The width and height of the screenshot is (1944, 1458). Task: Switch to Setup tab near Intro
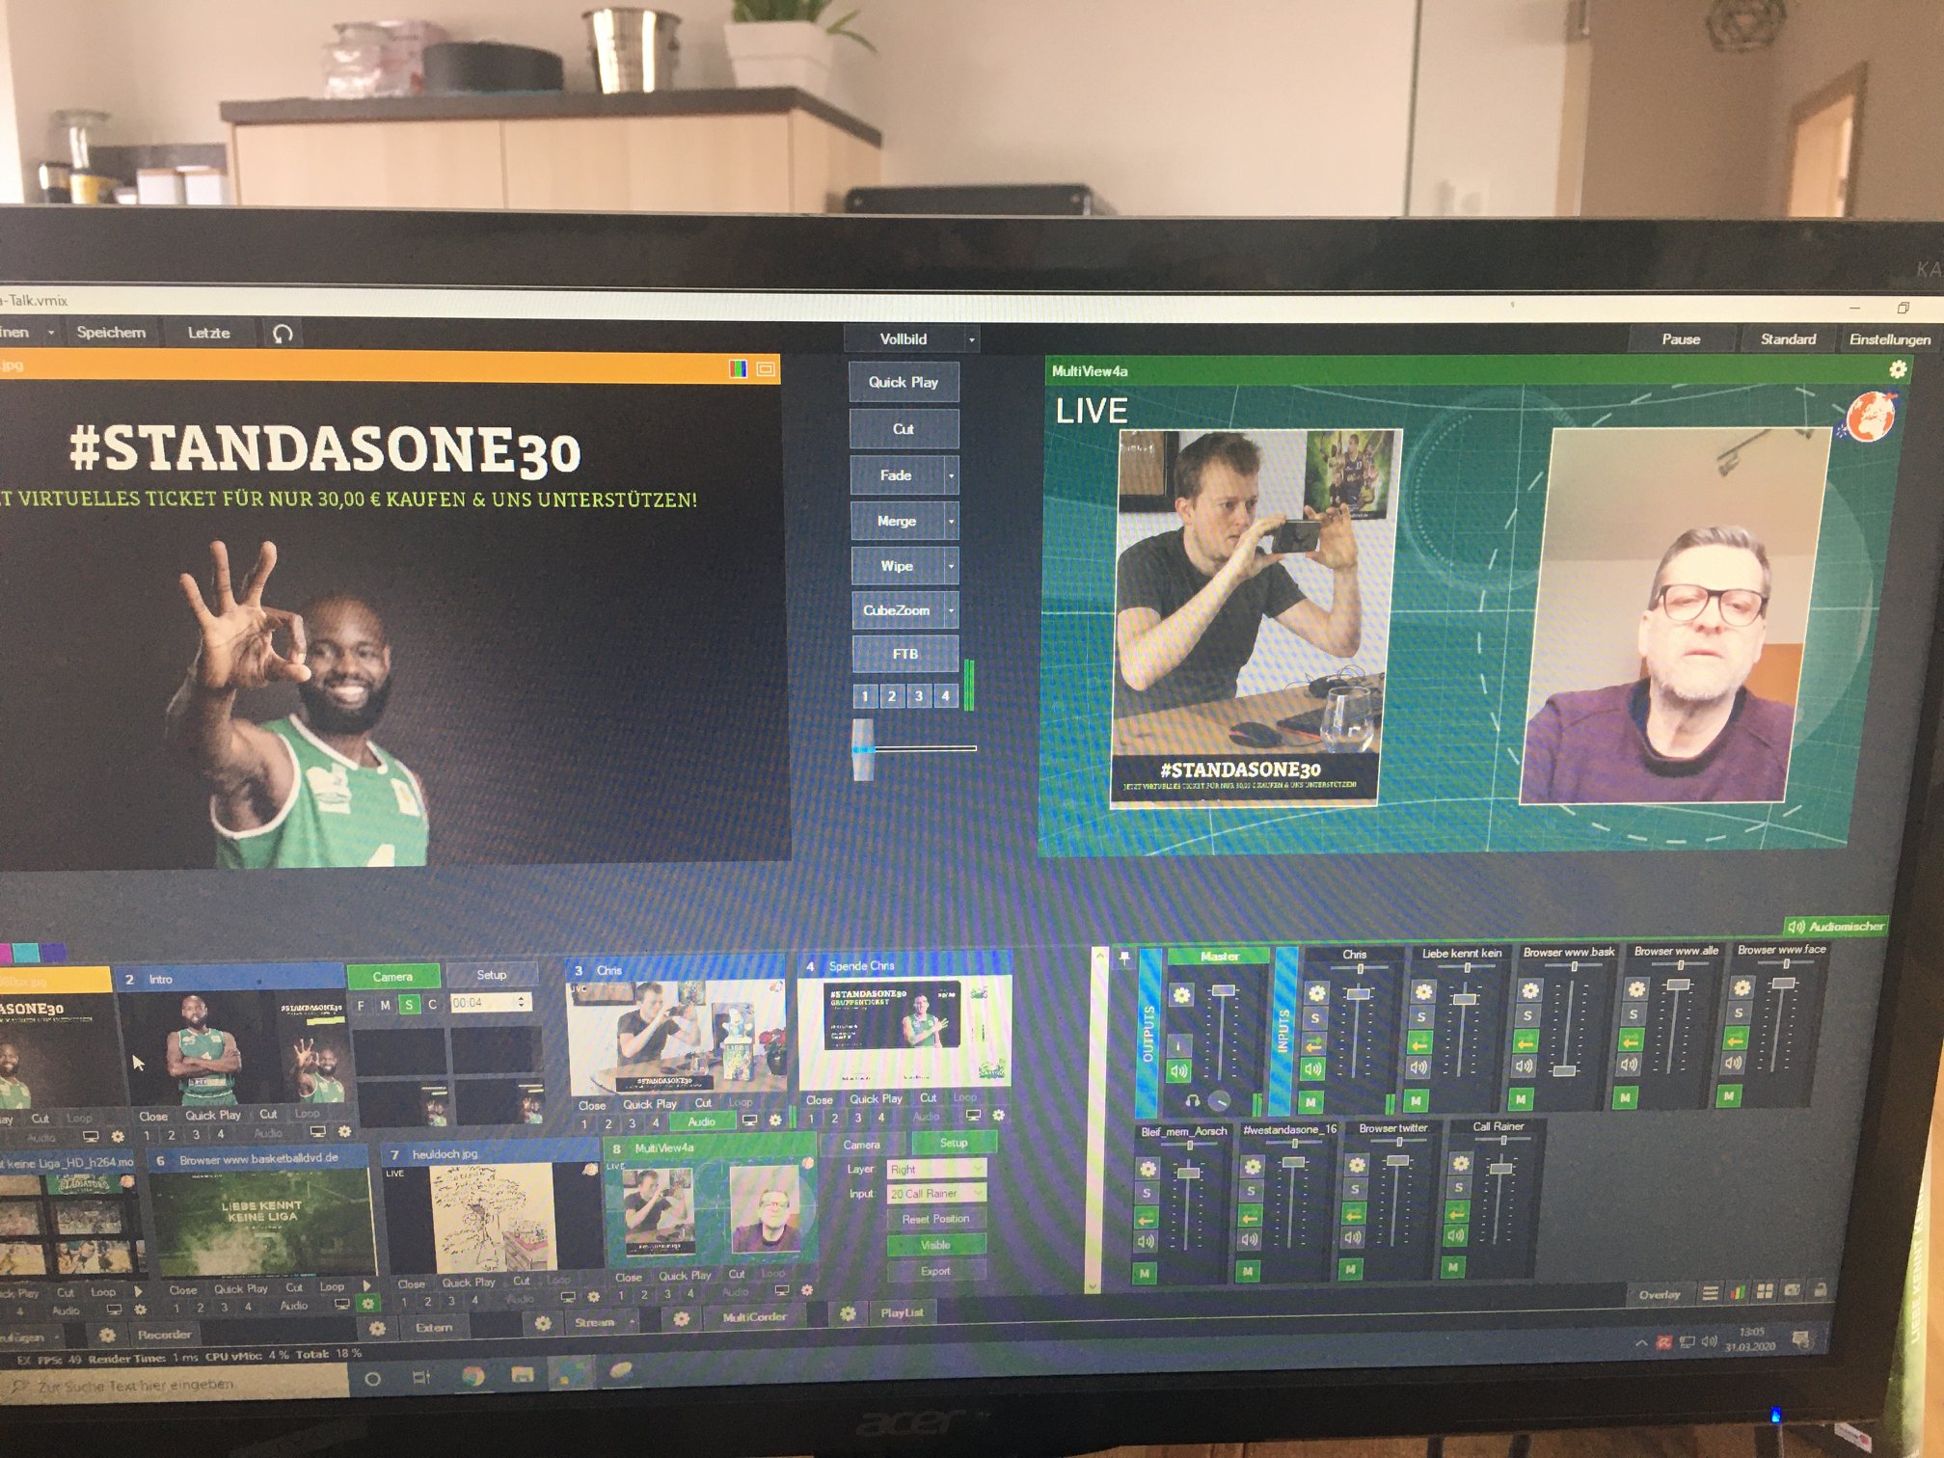(491, 975)
